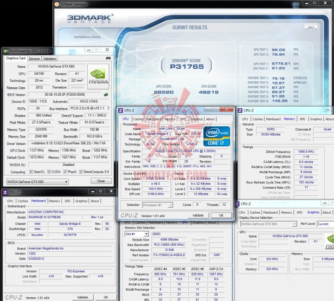
Task: Click the 3DMark Vantage title bar icon
Action: 57,4
